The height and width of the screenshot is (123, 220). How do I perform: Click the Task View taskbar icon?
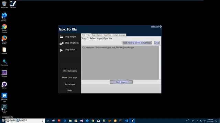pos(47,121)
